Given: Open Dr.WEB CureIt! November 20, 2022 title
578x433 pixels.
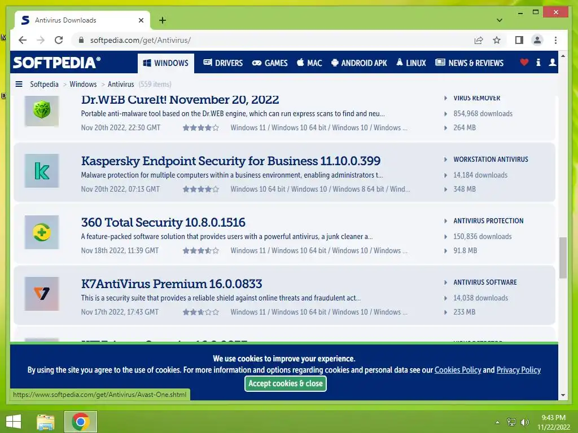Looking at the screenshot, I should pos(180,99).
